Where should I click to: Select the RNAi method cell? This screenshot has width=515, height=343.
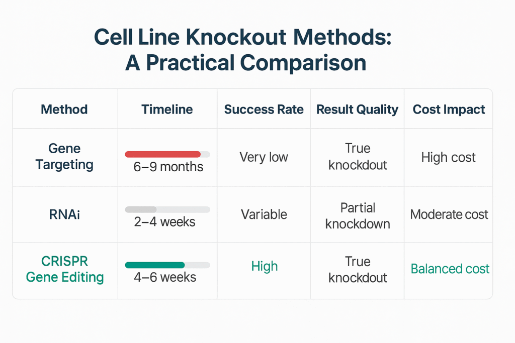(x=64, y=214)
